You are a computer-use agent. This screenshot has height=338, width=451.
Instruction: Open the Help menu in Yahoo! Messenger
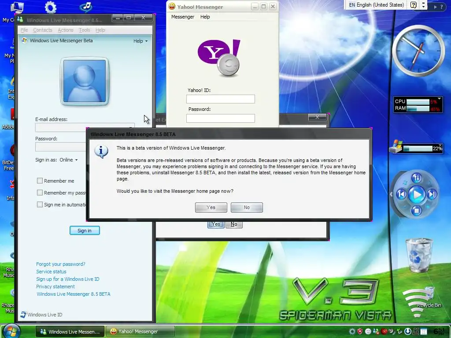tap(205, 17)
